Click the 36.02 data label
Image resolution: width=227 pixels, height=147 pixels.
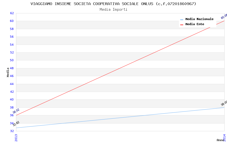(x=16, y=111)
